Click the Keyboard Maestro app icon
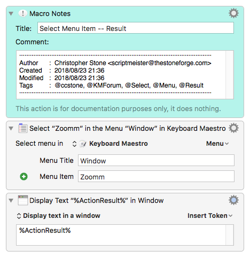Image resolution: width=250 pixels, height=259 pixels. (83, 144)
